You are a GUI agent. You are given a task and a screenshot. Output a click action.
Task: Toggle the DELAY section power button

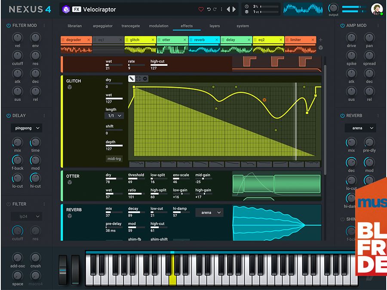[9, 116]
